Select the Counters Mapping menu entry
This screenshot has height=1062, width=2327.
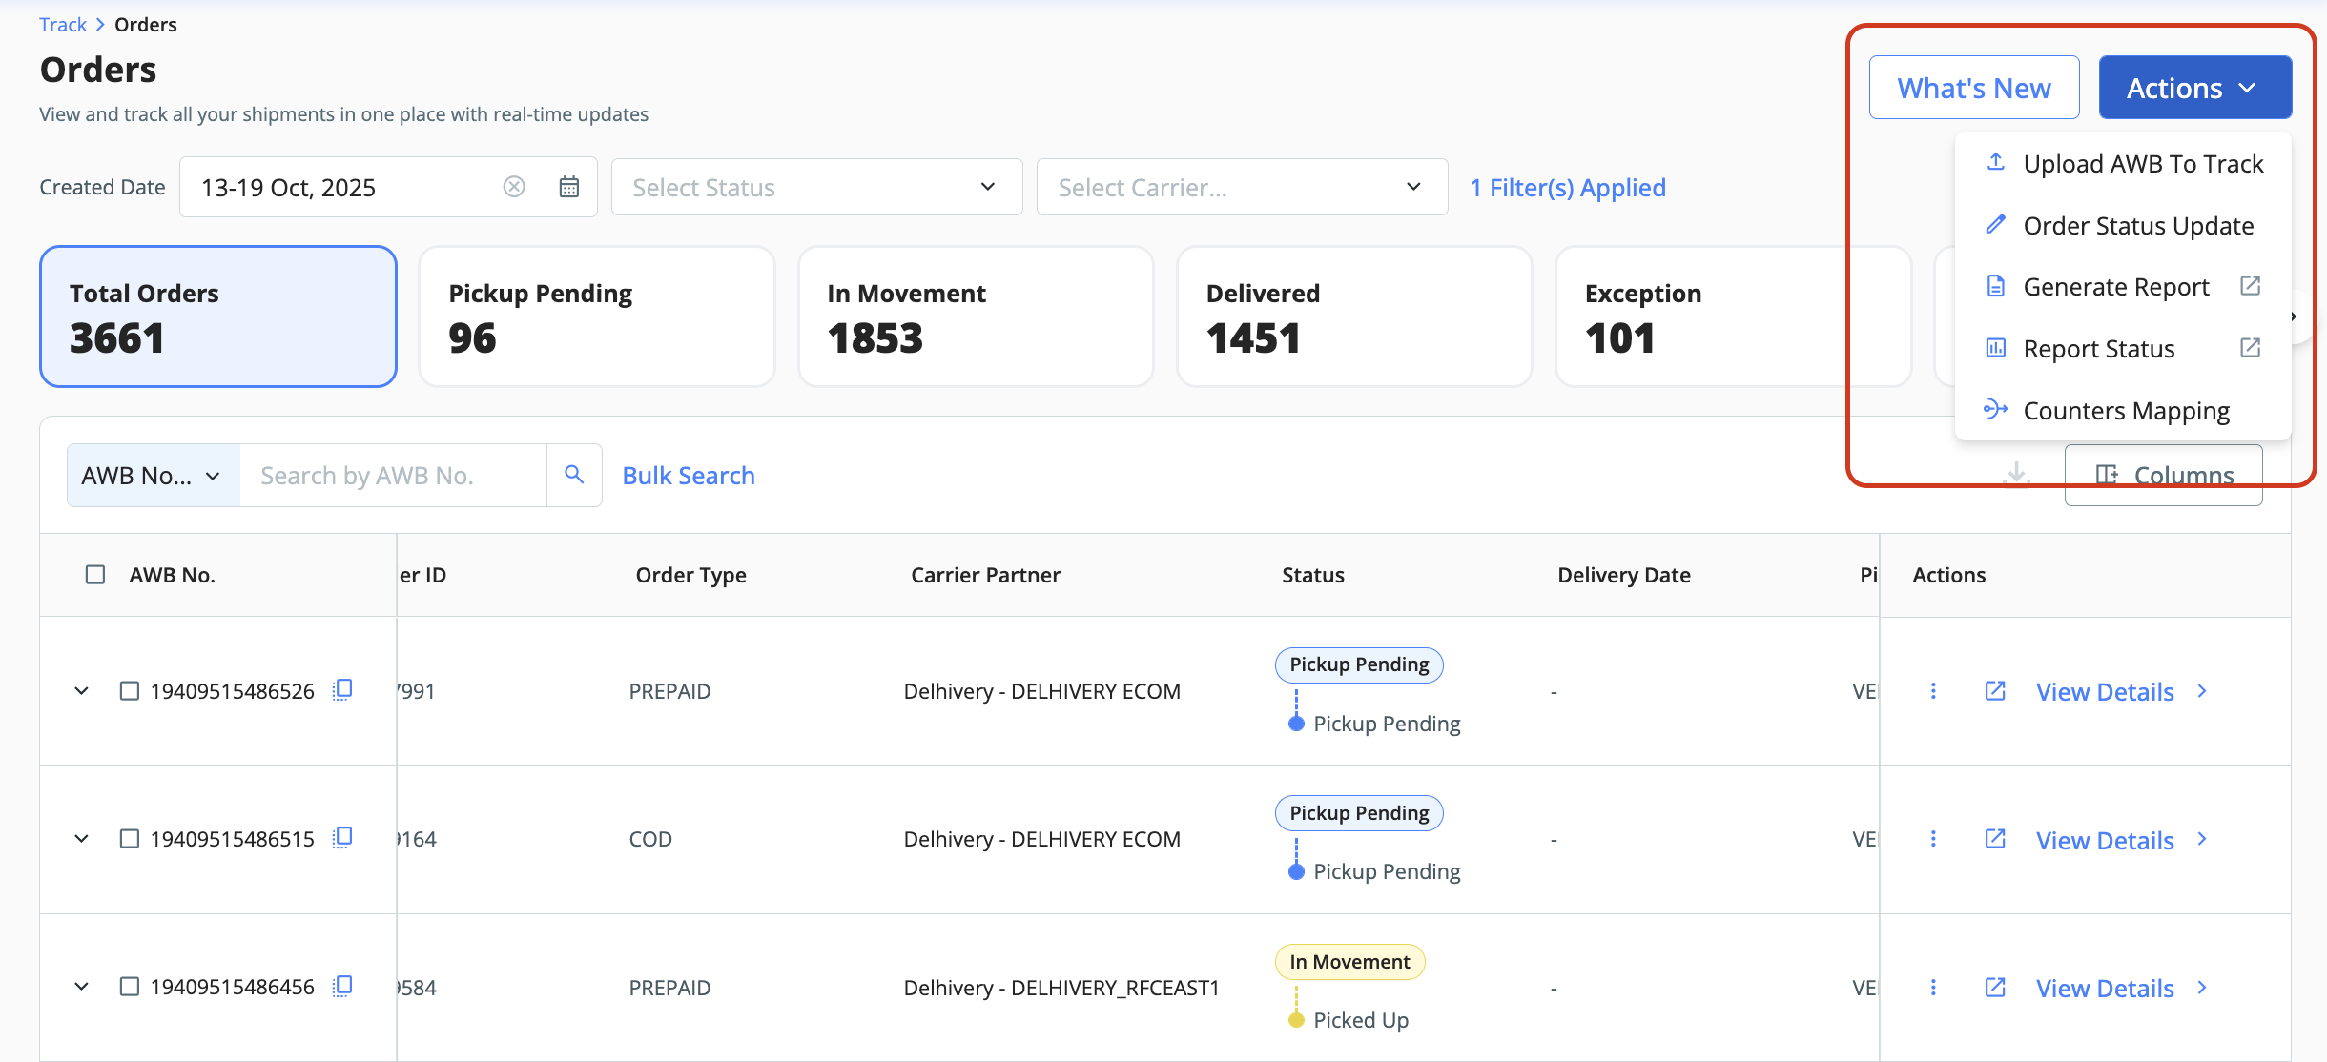tap(2126, 411)
